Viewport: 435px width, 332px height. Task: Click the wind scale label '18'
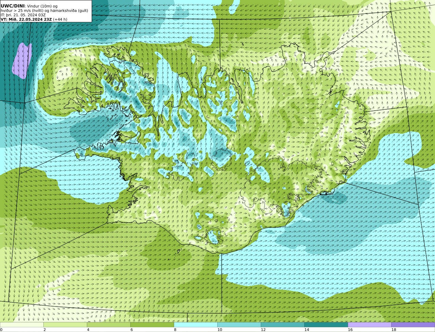[x=394, y=330]
